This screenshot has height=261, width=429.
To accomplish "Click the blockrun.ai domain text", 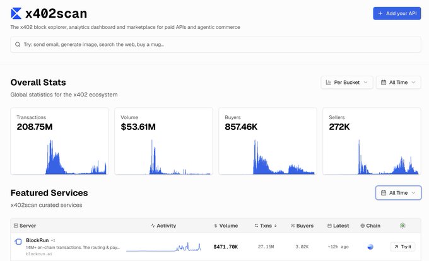I will (39, 254).
